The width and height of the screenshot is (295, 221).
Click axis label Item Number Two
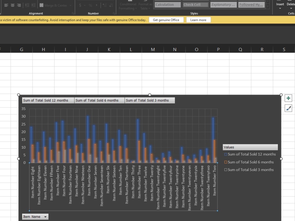click(214, 180)
